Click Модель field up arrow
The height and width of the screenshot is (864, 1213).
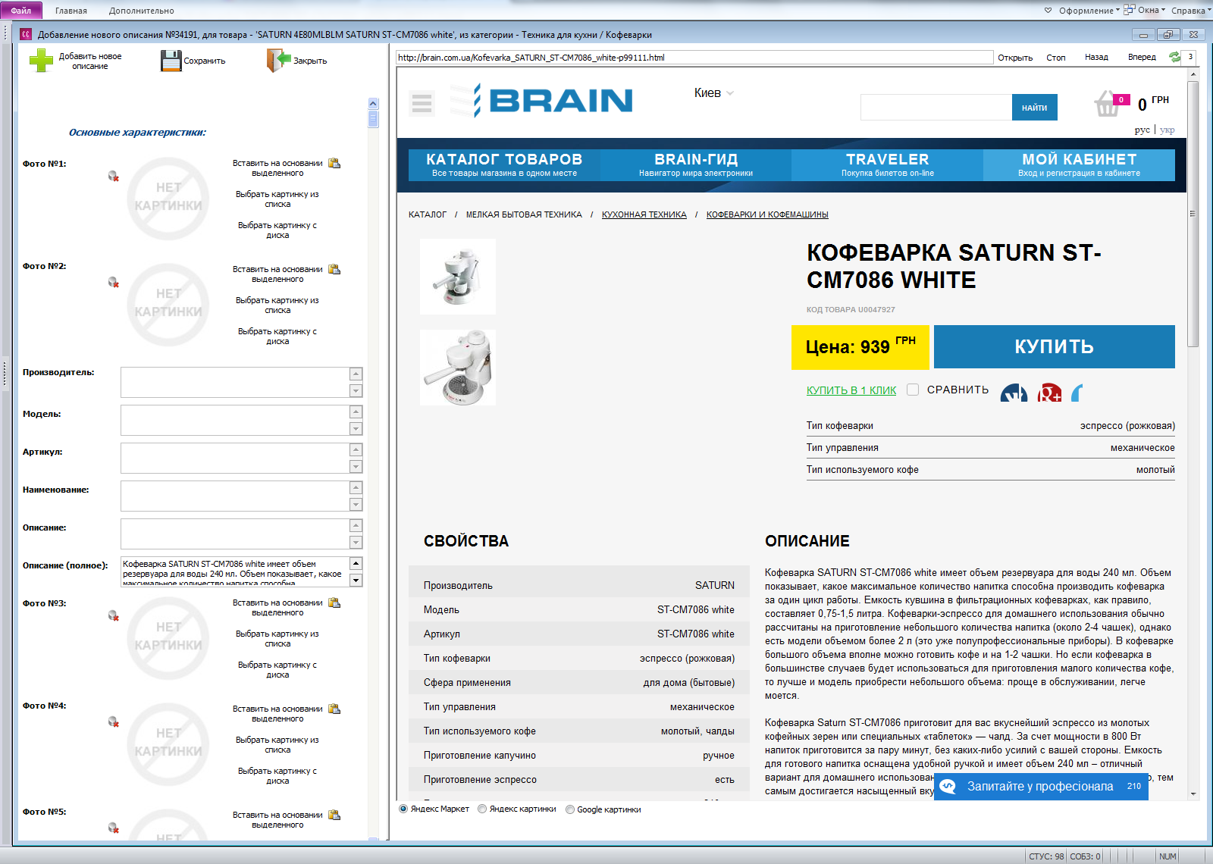tap(356, 412)
